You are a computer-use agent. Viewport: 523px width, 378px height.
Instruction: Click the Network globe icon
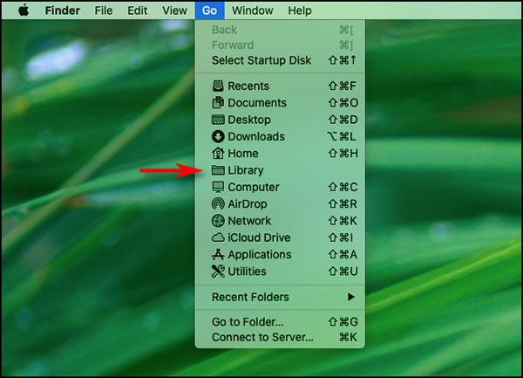point(218,221)
